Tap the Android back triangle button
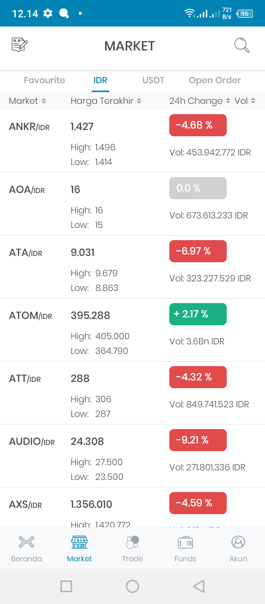 [x=199, y=586]
